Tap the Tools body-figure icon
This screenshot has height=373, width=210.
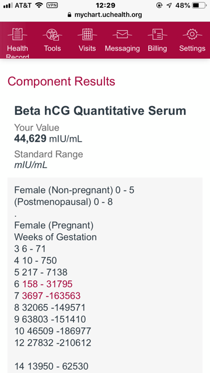click(52, 34)
